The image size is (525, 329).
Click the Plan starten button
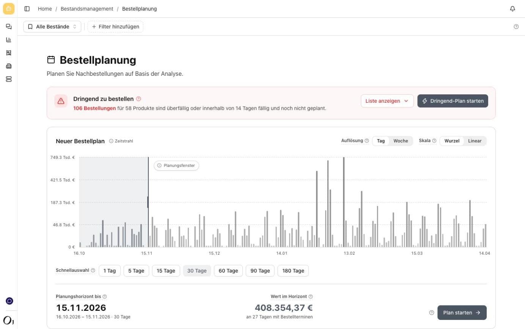462,313
